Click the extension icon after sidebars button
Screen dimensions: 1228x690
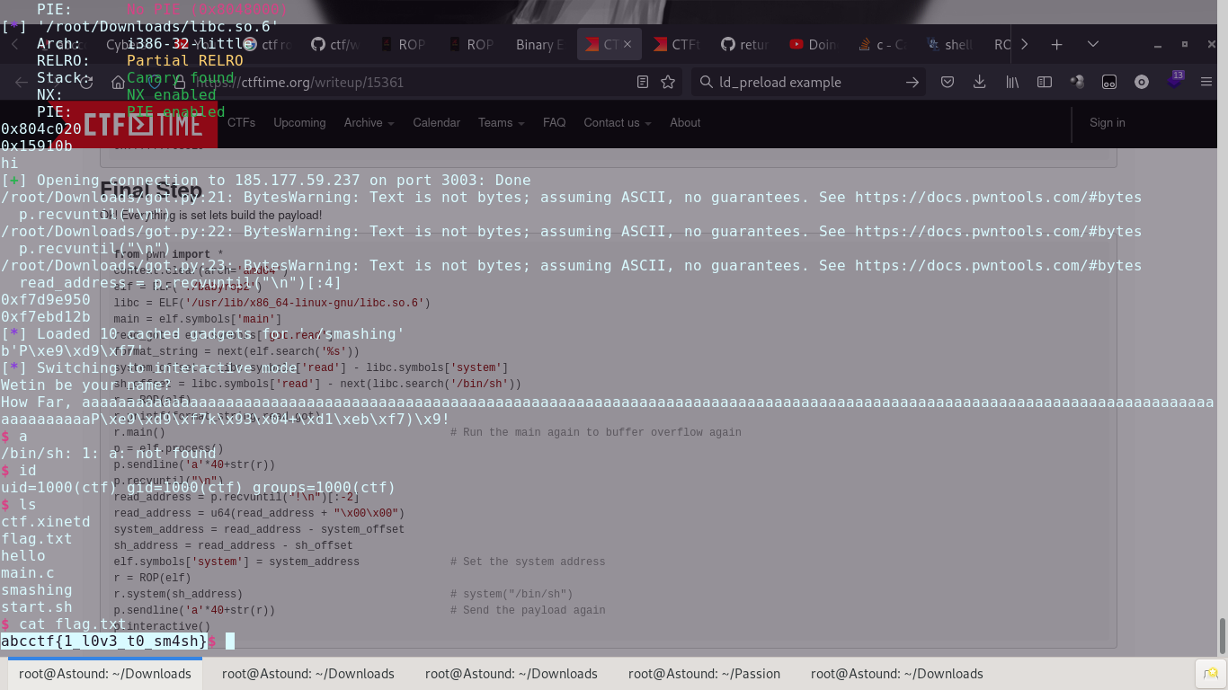click(x=1077, y=82)
